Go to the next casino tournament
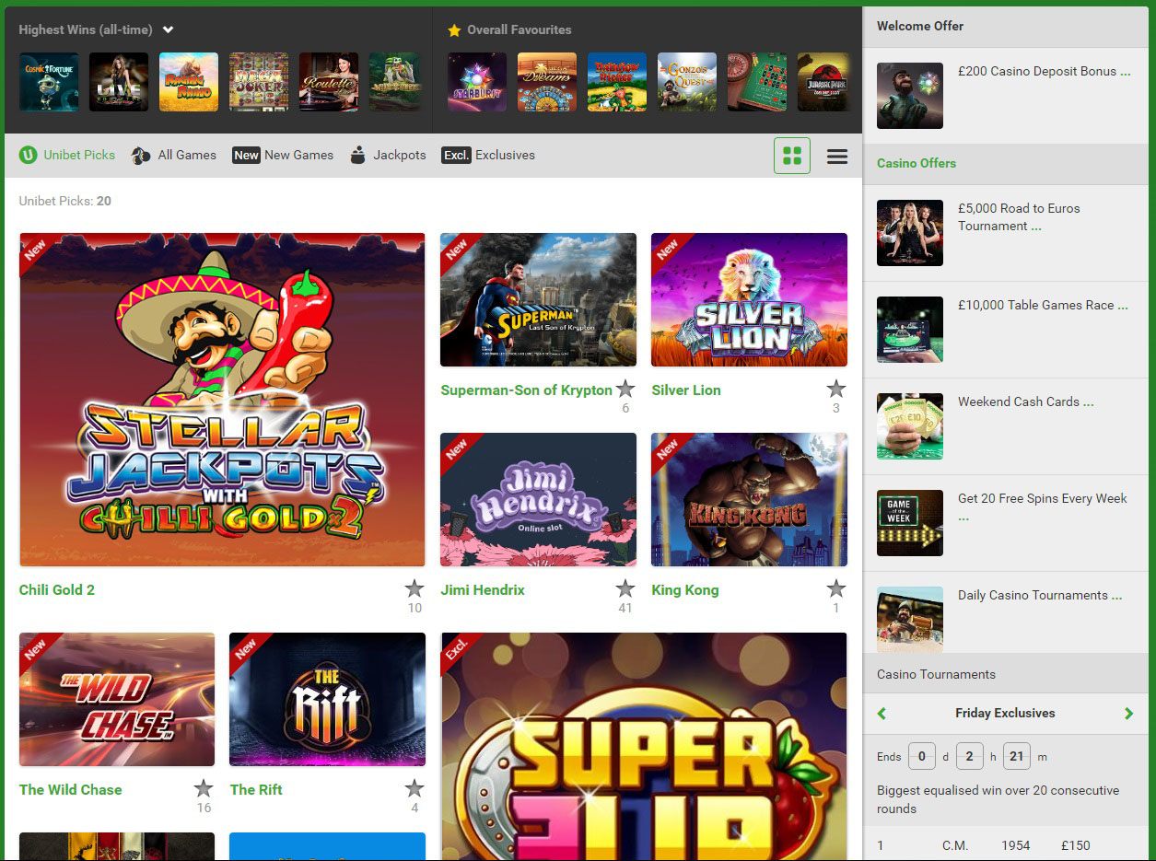Screen dimensions: 1156x861 pyautogui.click(x=1129, y=714)
